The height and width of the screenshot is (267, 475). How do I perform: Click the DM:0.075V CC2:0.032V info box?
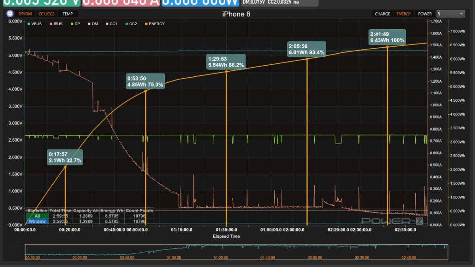click(279, 3)
